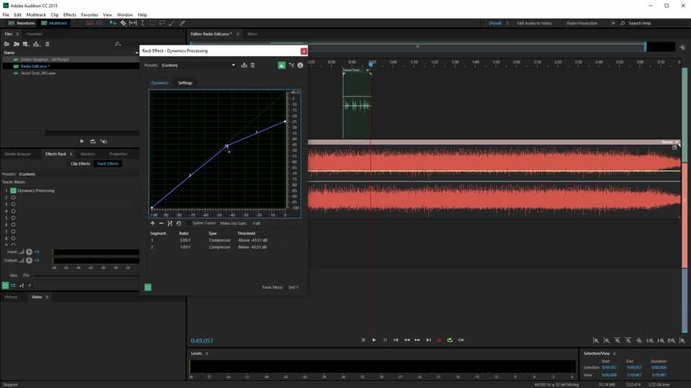Switch to the Markers tab
Image resolution: width=691 pixels, height=388 pixels.
[x=88, y=154]
